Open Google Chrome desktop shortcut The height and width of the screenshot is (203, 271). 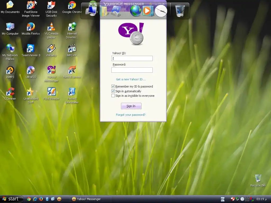click(72, 7)
